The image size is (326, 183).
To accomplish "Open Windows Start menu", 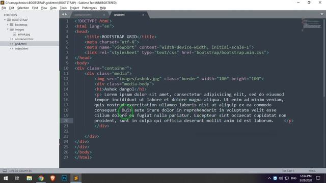I will click(6, 178).
